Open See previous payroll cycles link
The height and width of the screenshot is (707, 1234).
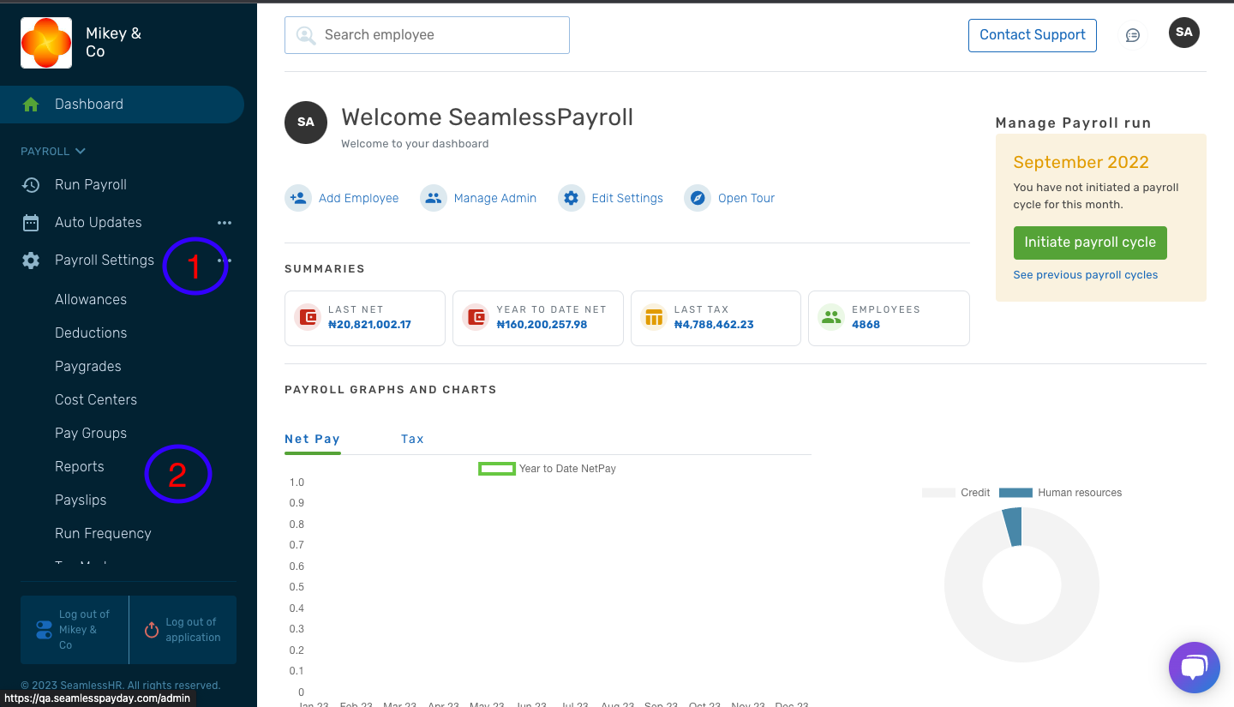(1086, 274)
